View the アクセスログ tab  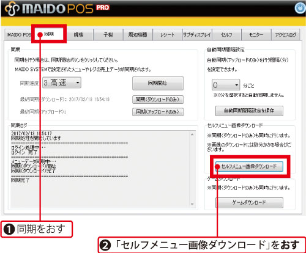(286, 35)
